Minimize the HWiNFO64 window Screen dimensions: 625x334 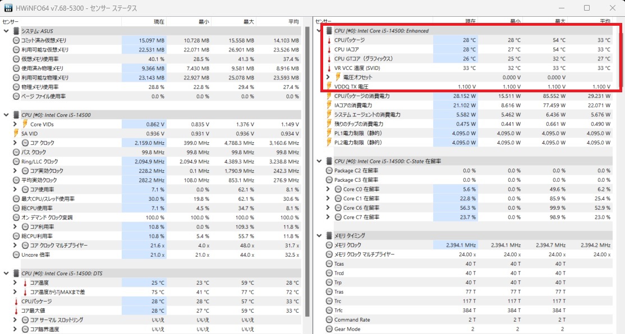(x=562, y=8)
